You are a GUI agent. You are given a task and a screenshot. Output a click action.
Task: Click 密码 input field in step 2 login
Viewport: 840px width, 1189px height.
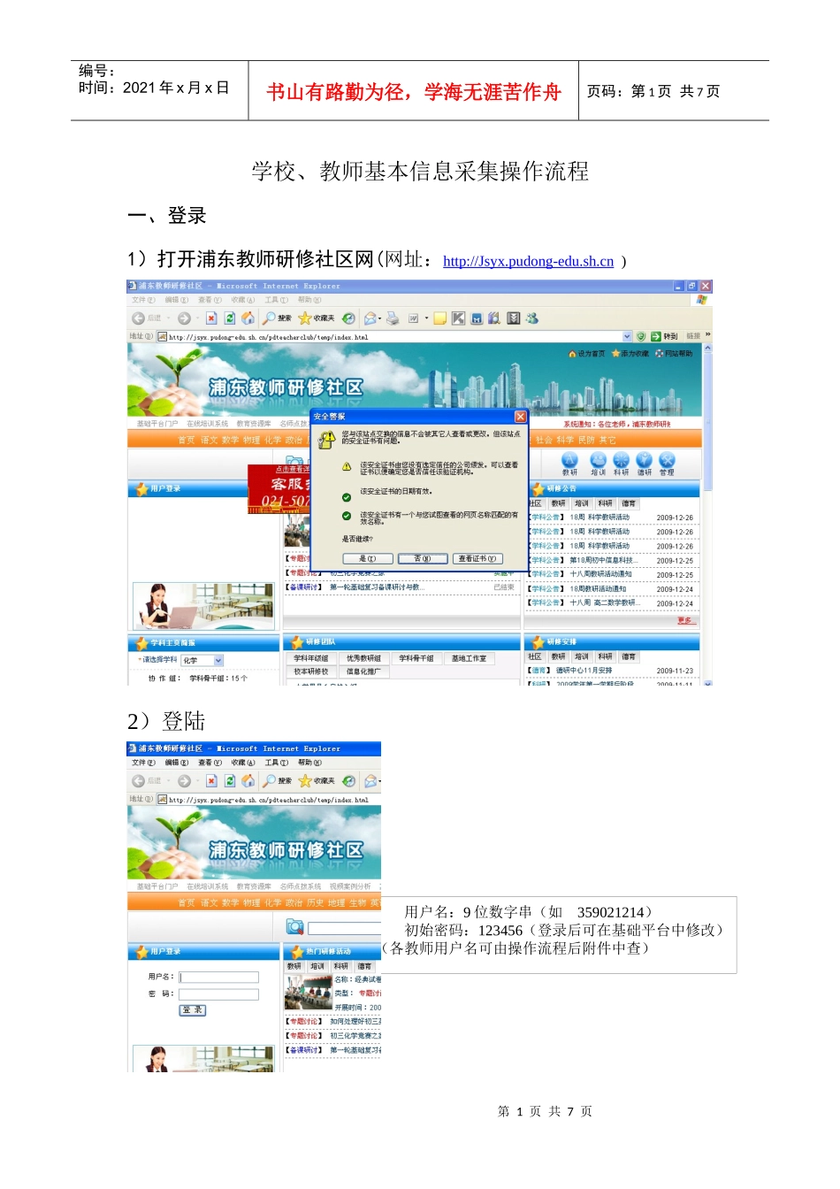(x=218, y=994)
